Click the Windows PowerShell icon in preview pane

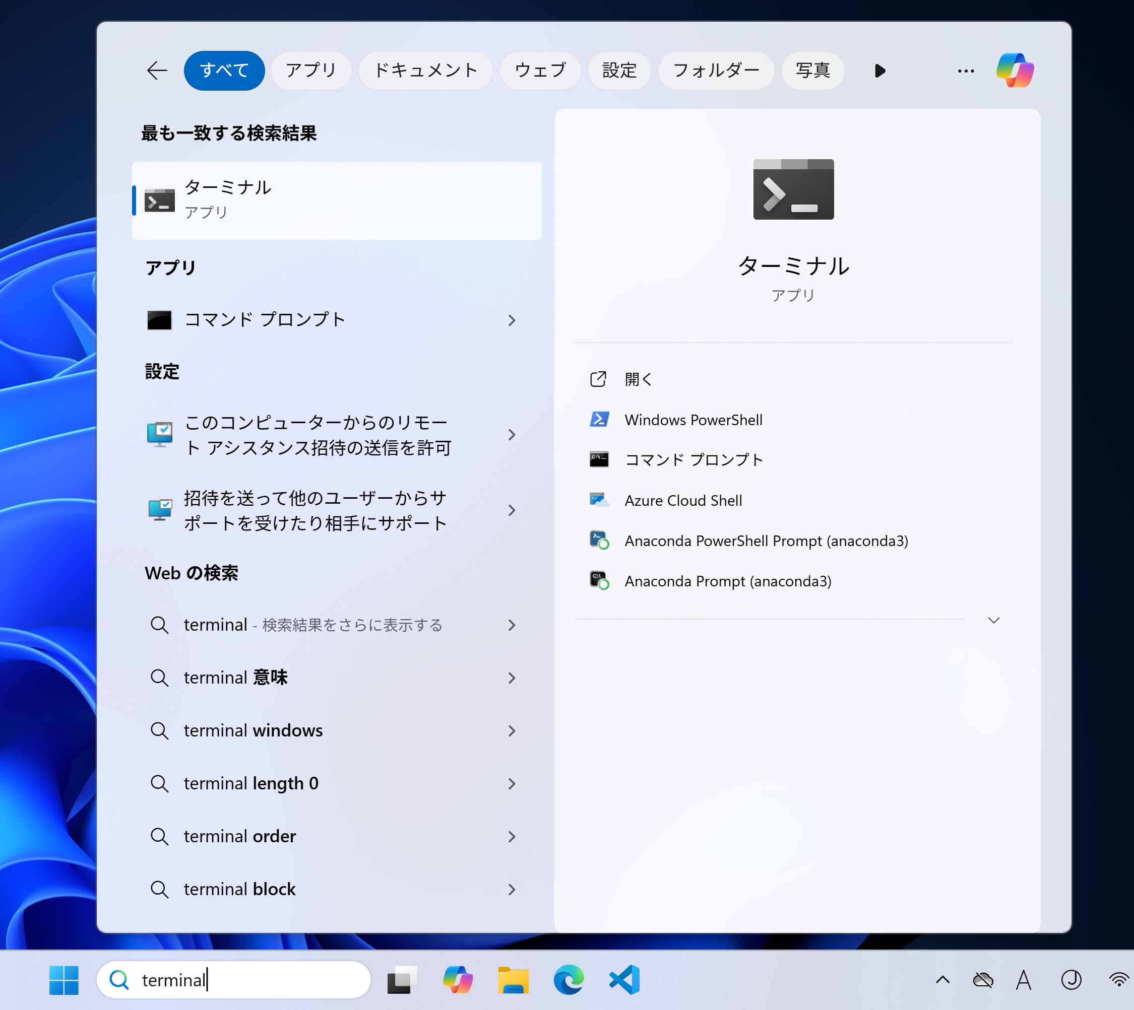point(599,420)
